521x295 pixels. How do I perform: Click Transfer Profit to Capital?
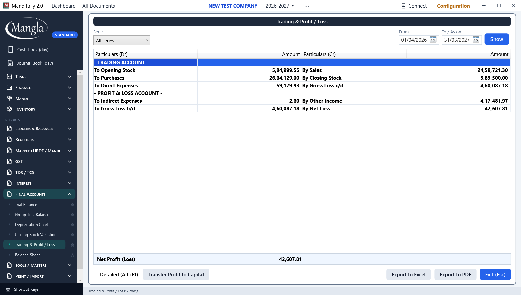click(x=176, y=274)
